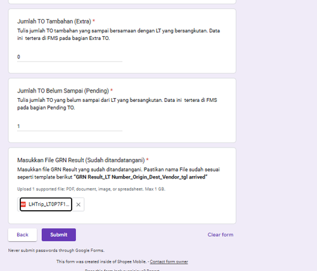Remove the uploaded LHTrip file
317x271 pixels.
click(x=78, y=205)
